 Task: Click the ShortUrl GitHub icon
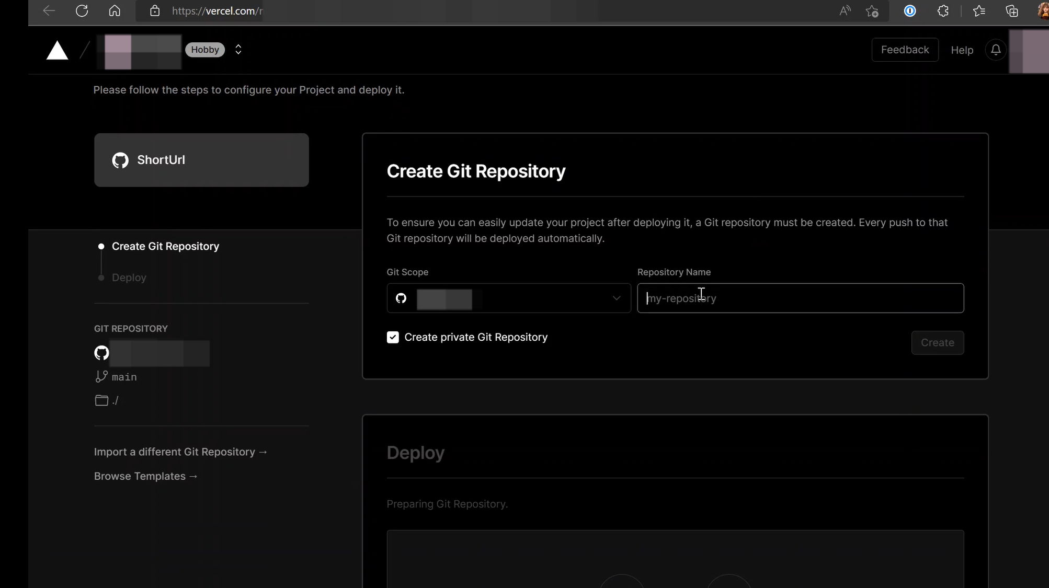tap(120, 160)
